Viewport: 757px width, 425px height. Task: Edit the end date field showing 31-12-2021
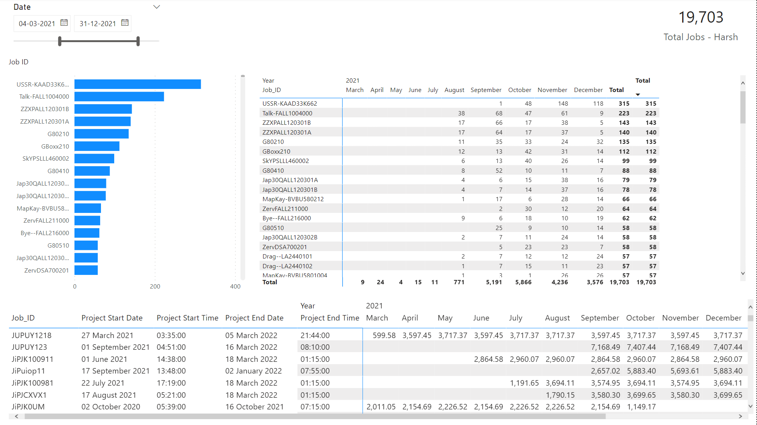(98, 23)
